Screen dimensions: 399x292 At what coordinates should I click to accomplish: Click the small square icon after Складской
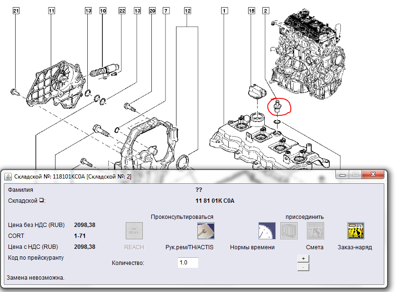point(41,200)
